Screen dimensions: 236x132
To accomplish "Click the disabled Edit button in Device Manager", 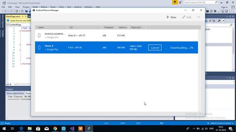I will coord(187,17).
